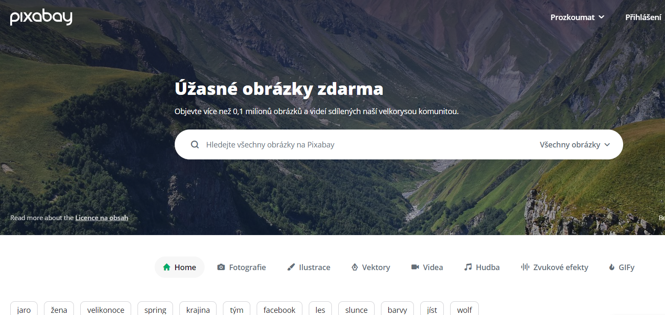
Task: Click the flame icon for GIFy
Action: pos(612,267)
